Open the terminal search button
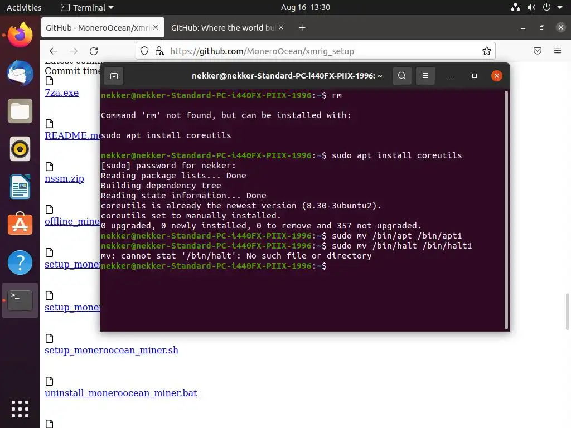This screenshot has width=571, height=428. point(401,76)
